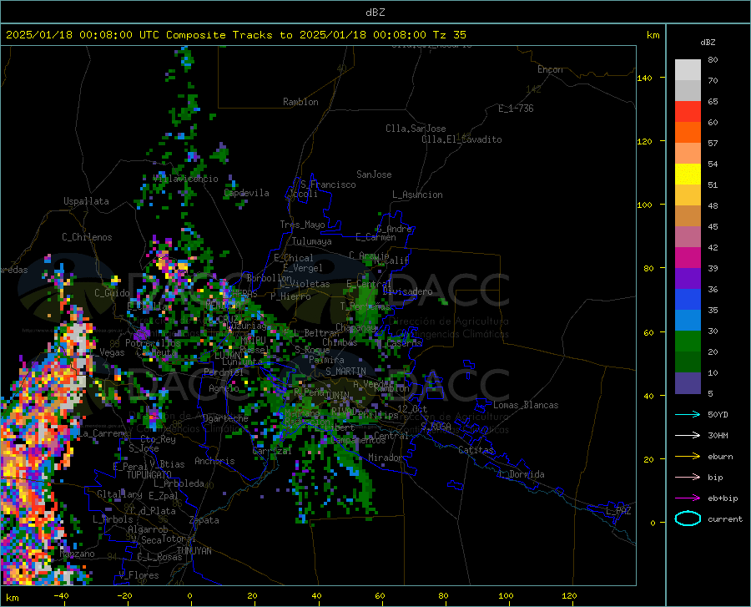
Task: Click the Zapata map label
Action: coord(204,520)
